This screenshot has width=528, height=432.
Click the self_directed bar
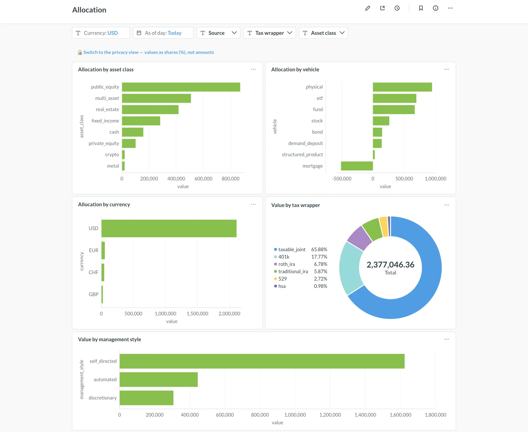point(262,361)
